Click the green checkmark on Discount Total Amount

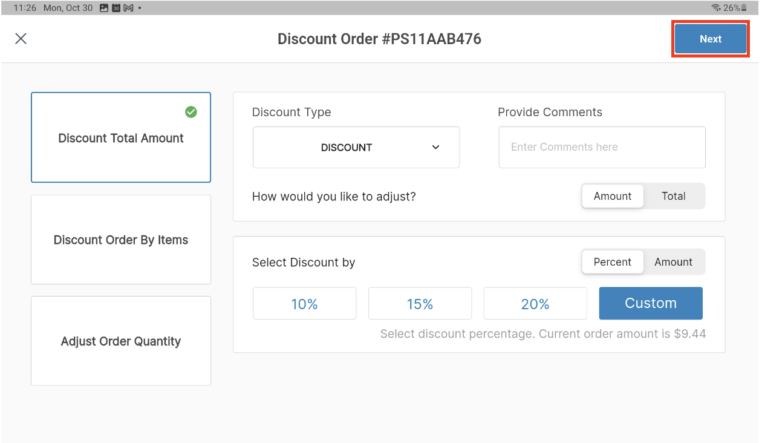point(191,112)
